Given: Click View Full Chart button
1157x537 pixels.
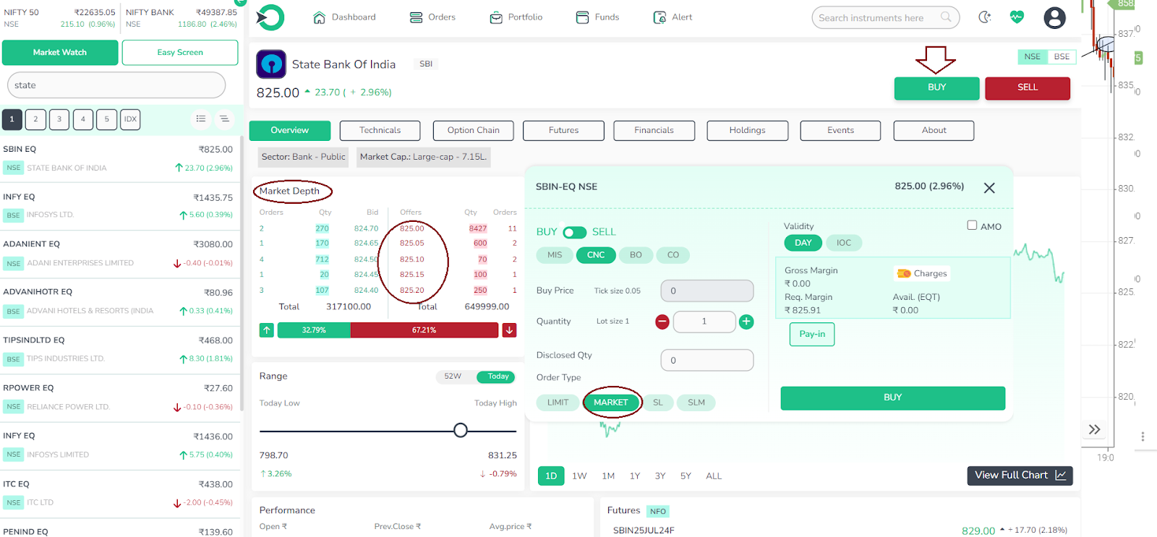Looking at the screenshot, I should [1020, 476].
